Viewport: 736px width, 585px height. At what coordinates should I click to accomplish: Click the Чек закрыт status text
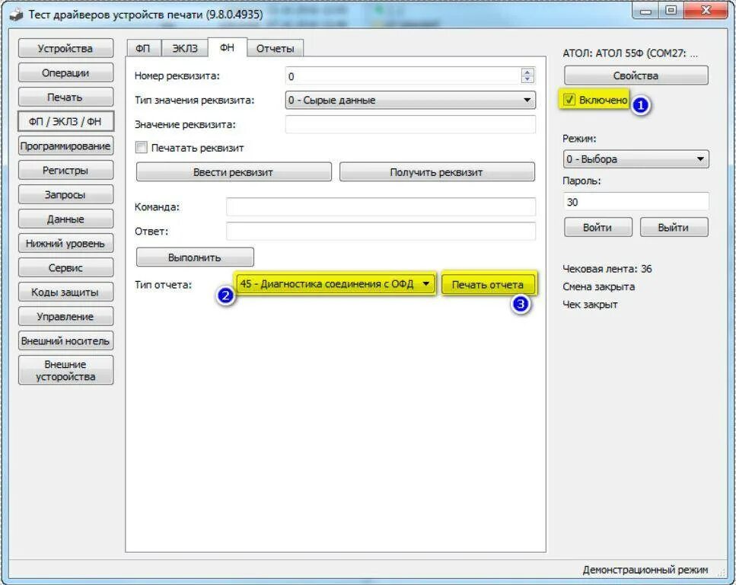[x=590, y=305]
